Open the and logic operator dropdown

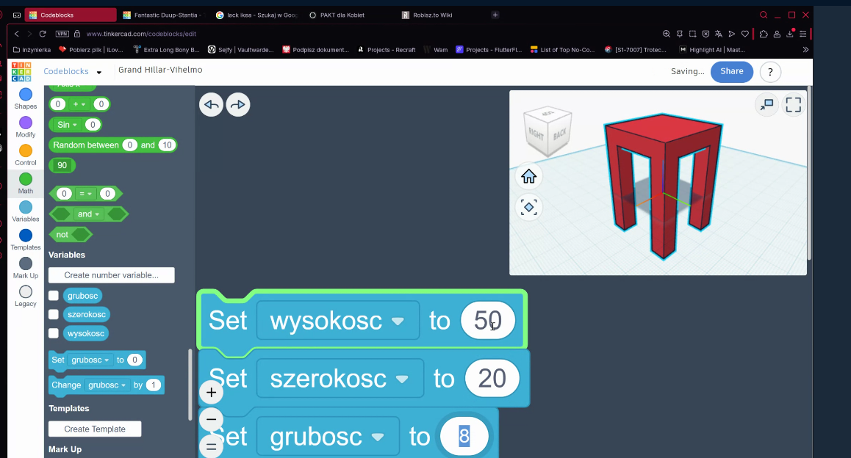tap(89, 214)
